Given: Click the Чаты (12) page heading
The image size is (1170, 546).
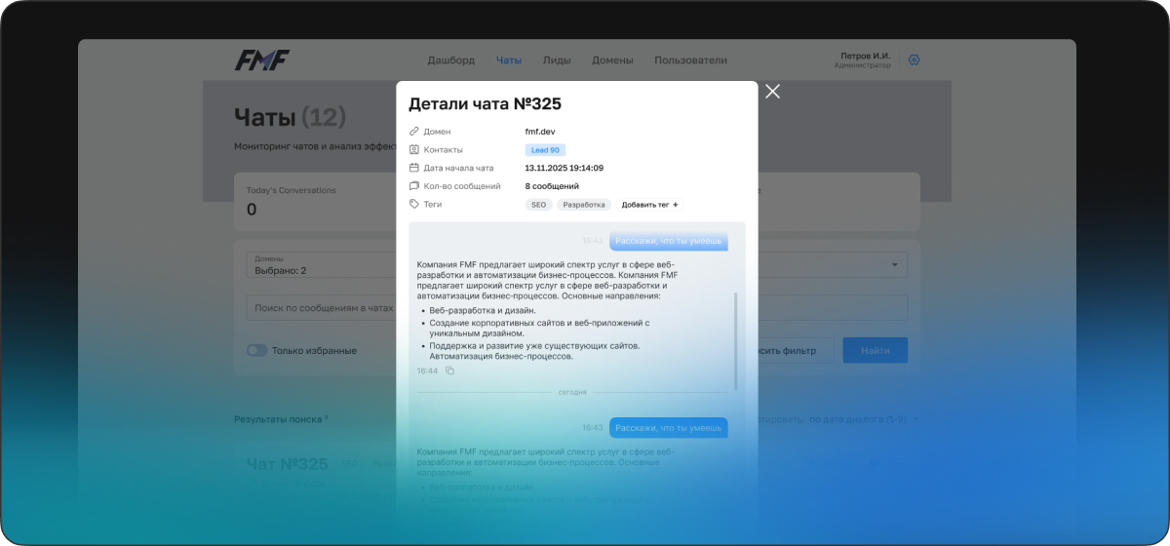Looking at the screenshot, I should pos(291,118).
